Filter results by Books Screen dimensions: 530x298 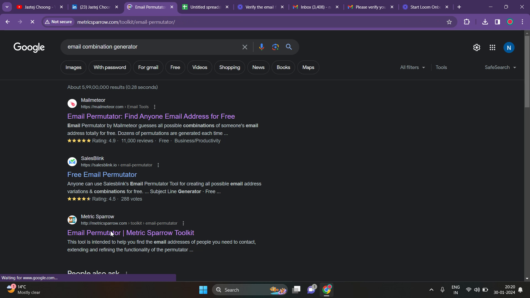(283, 67)
